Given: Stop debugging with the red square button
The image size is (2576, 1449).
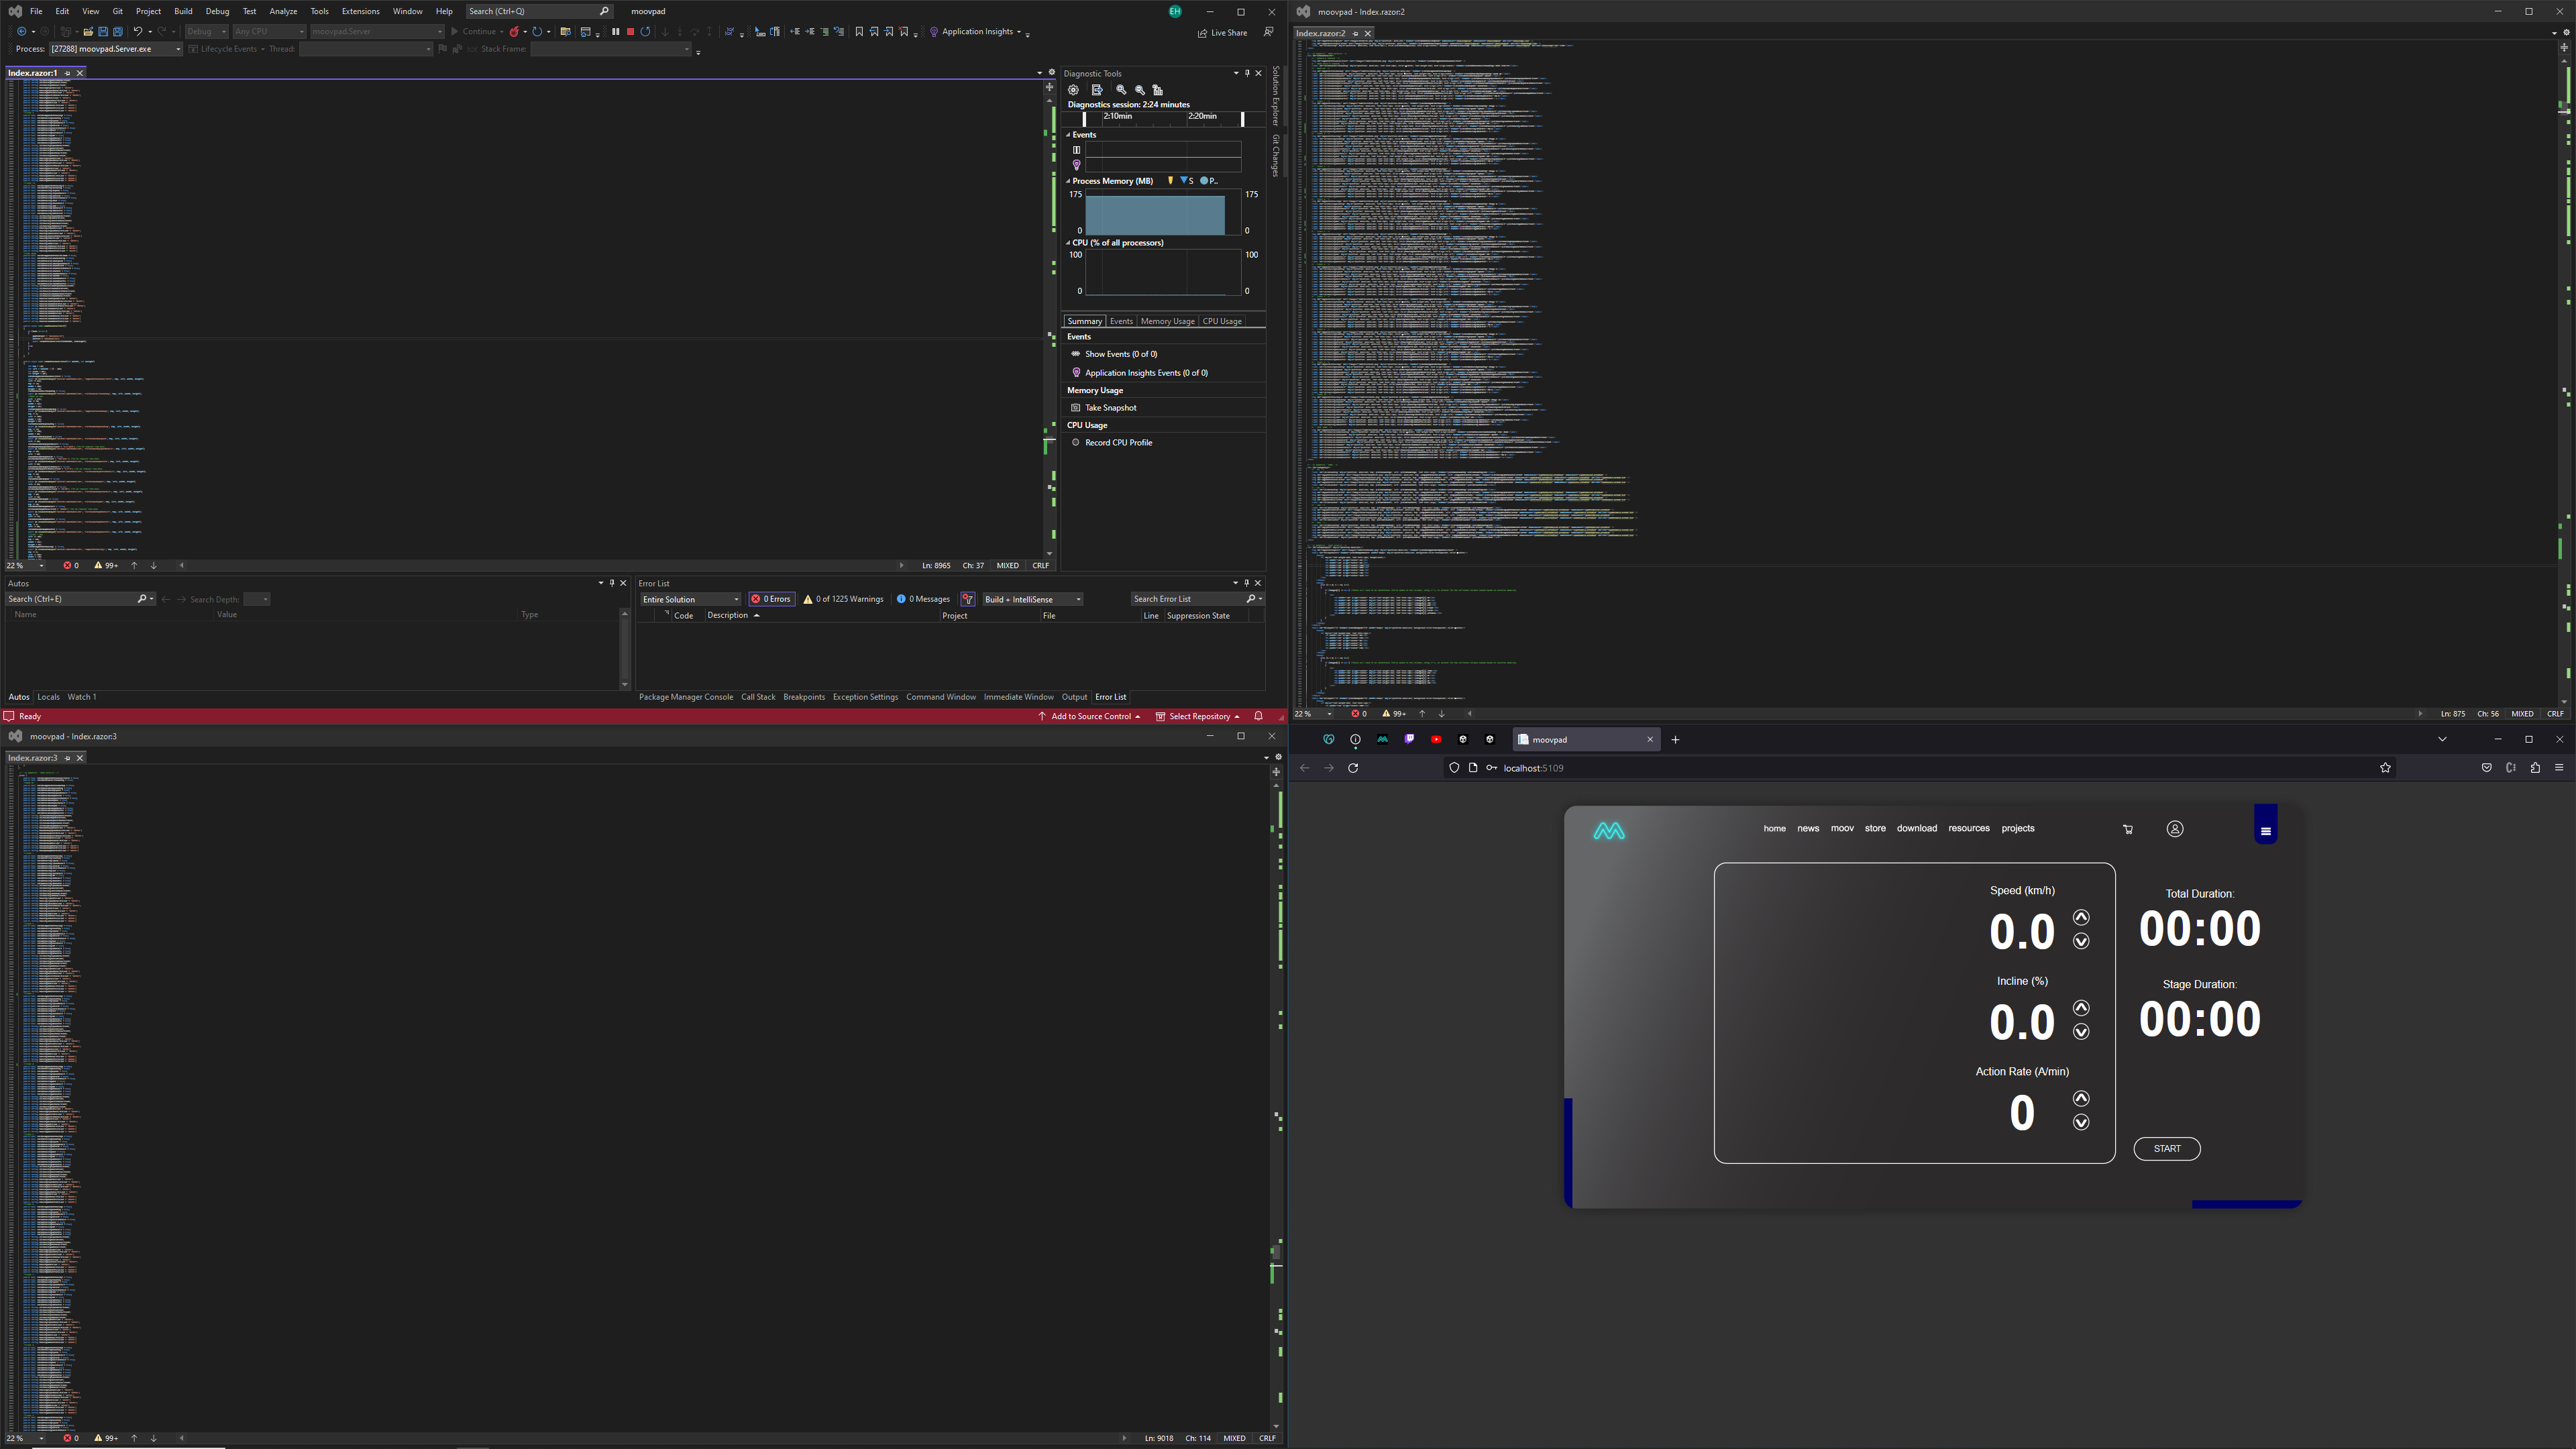Looking at the screenshot, I should [630, 32].
